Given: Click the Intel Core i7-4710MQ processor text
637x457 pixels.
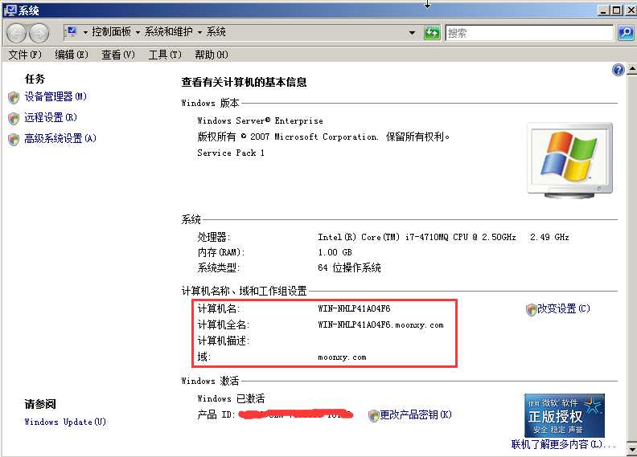Looking at the screenshot, I should [443, 237].
